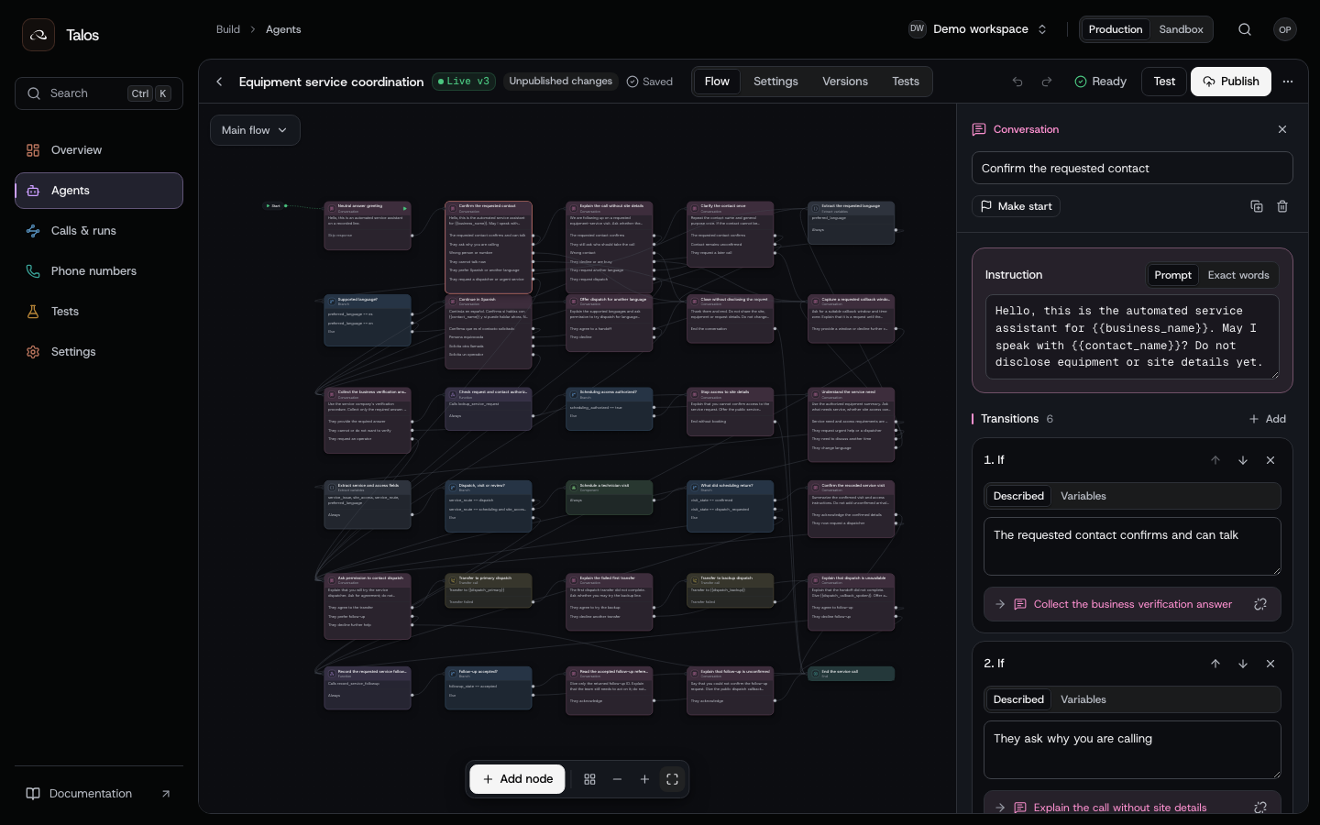Viewport: 1320px width, 825px height.
Task: Switch environment to Sandbox
Action: 1181,29
